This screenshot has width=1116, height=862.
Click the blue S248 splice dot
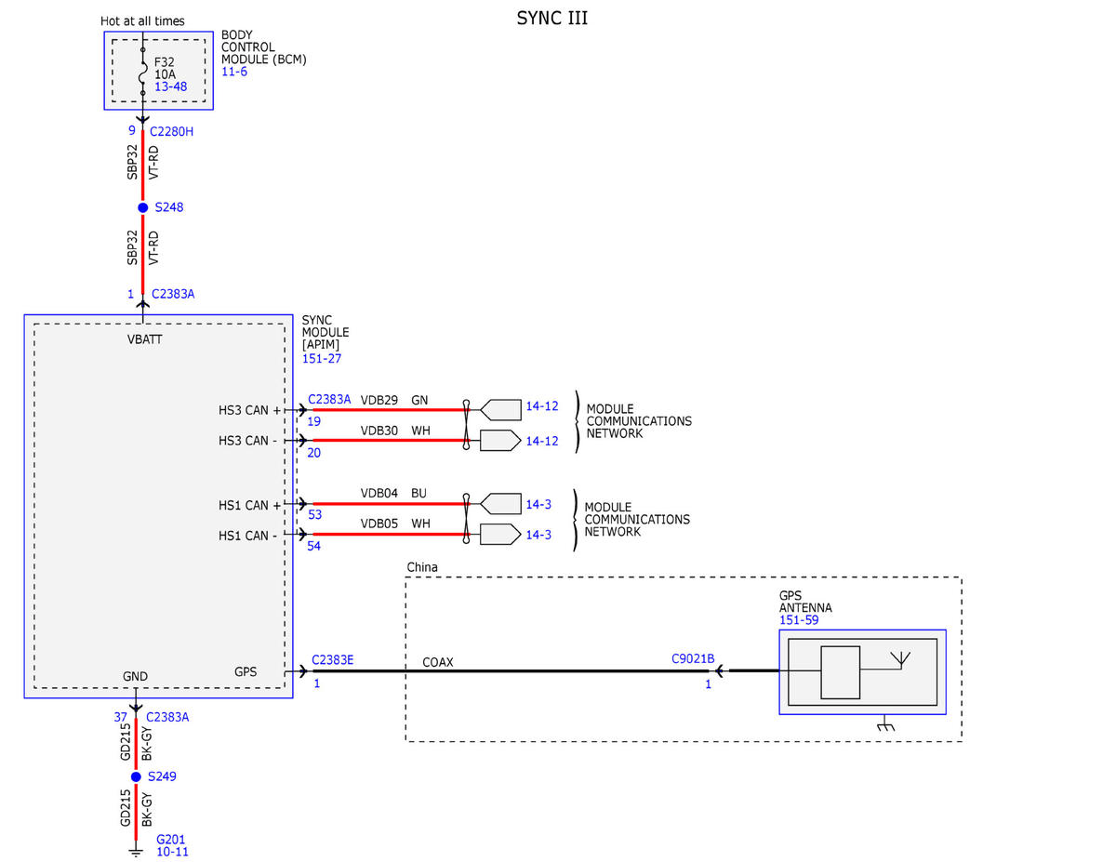(142, 207)
